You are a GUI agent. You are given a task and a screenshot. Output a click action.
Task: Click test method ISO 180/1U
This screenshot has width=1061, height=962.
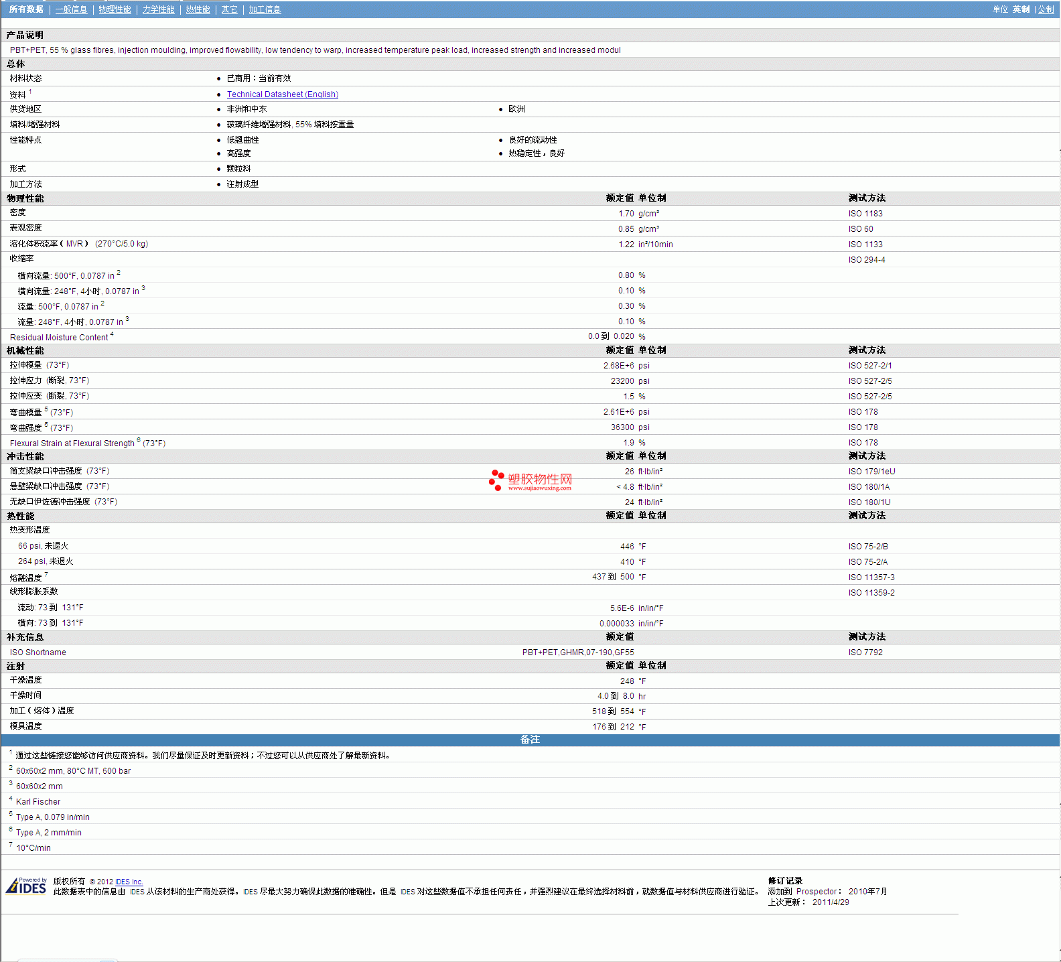click(869, 502)
